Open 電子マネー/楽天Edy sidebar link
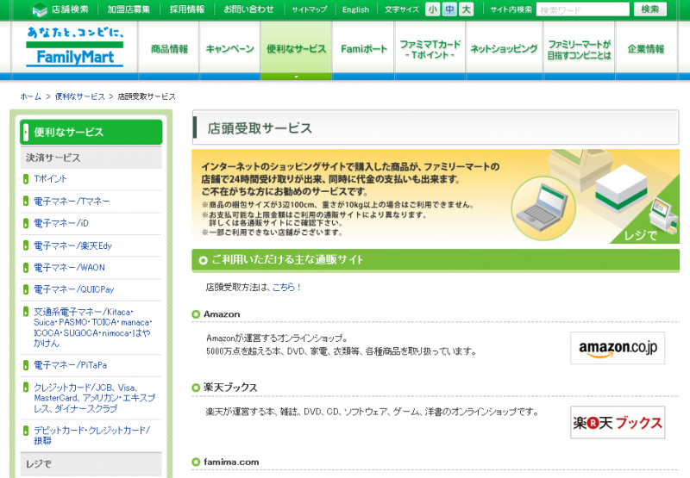The height and width of the screenshot is (478, 690). [72, 245]
